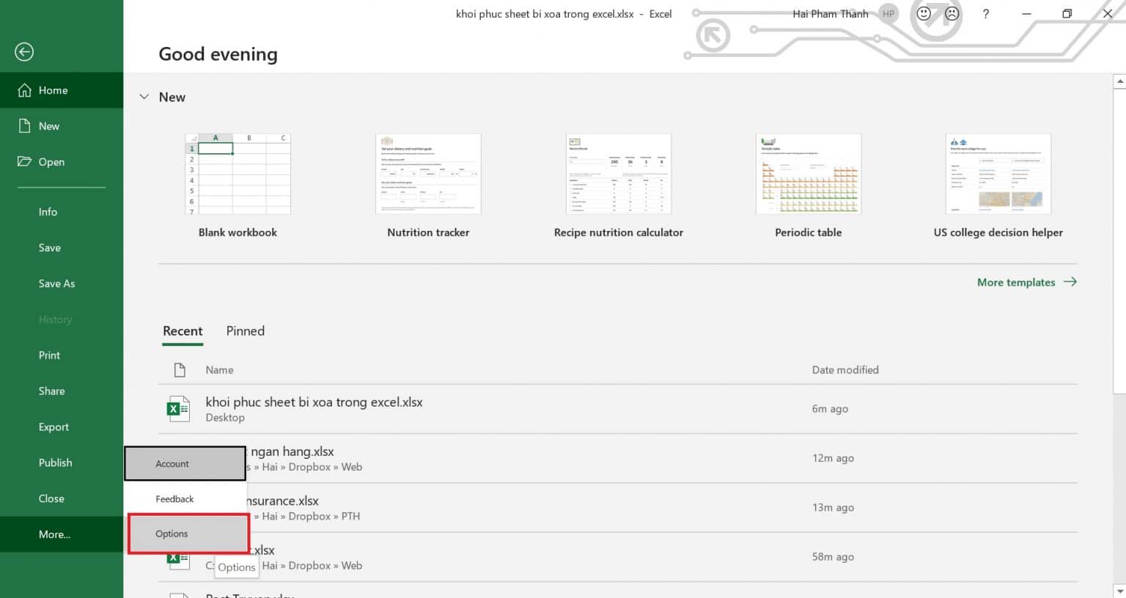The width and height of the screenshot is (1126, 598).
Task: Send a frown feedback icon
Action: tap(952, 13)
